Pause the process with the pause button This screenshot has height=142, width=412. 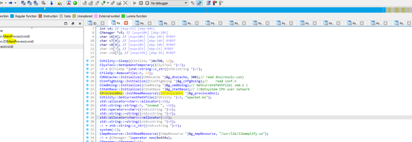[141, 3]
